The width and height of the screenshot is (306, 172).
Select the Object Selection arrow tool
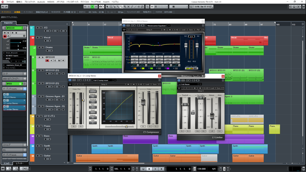pyautogui.click(x=107, y=7)
